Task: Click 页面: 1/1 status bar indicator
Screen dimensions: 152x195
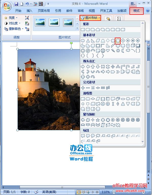Action: point(9,192)
